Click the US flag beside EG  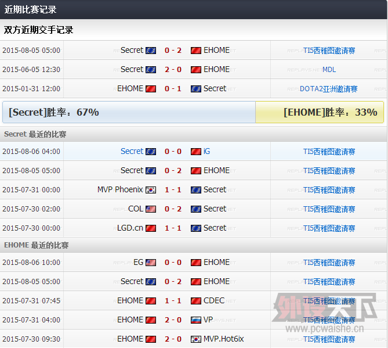coord(151,263)
